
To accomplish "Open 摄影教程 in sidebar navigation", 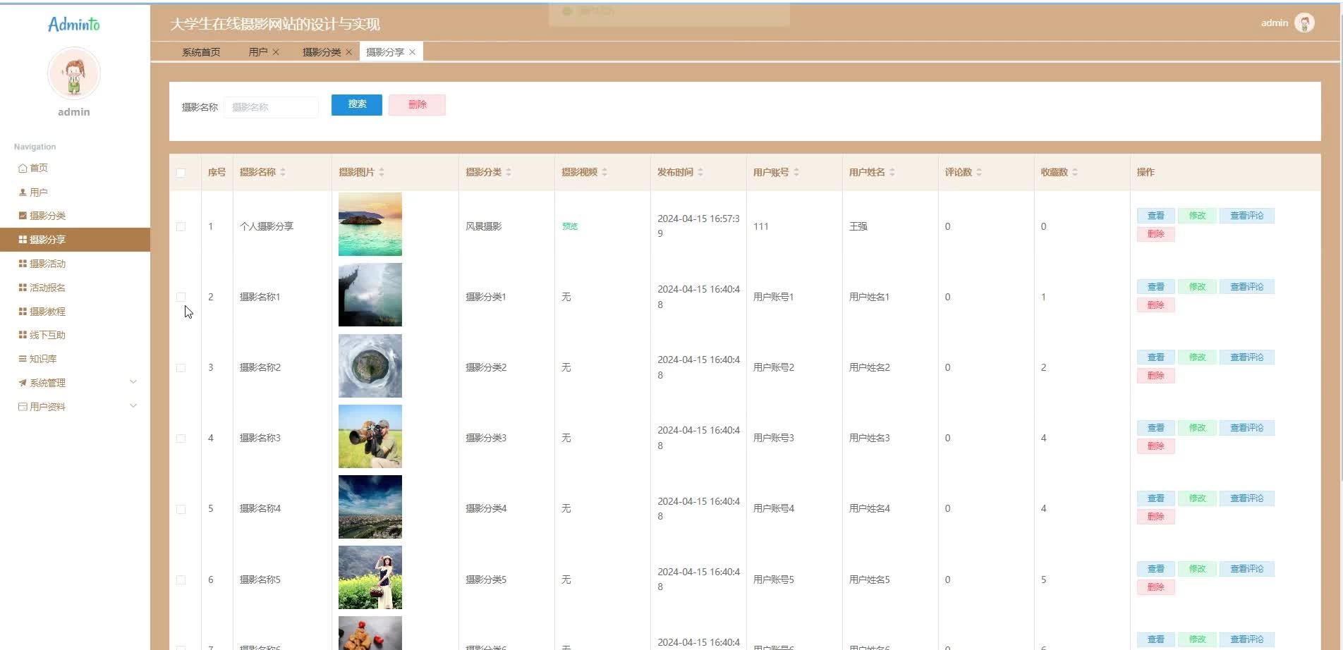I will tap(75, 312).
